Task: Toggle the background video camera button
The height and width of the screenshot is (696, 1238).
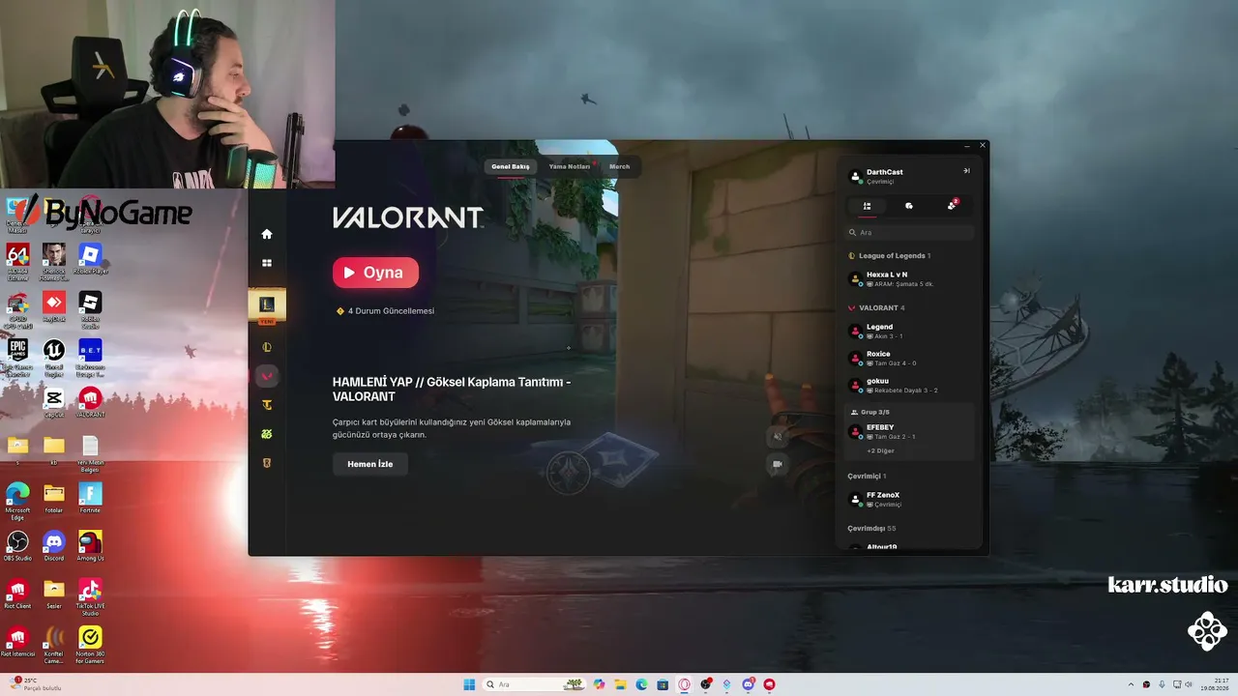Action: pyautogui.click(x=777, y=464)
